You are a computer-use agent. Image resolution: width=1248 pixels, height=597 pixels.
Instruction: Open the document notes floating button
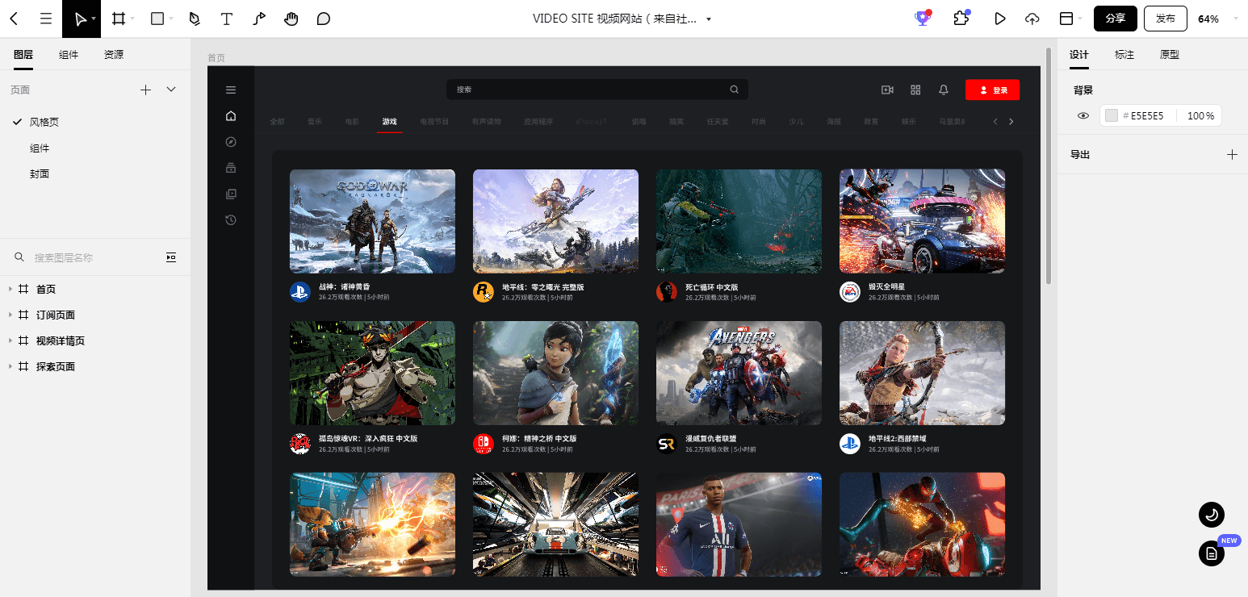tap(1212, 553)
